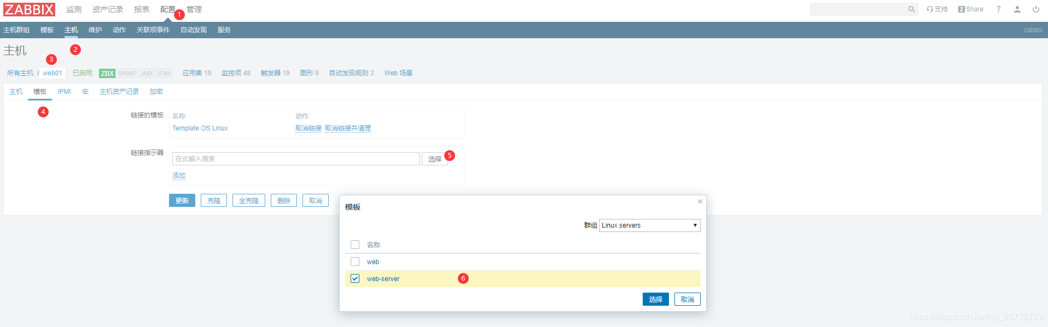Go to 维护 submenu
The width and height of the screenshot is (1048, 327).
click(95, 30)
